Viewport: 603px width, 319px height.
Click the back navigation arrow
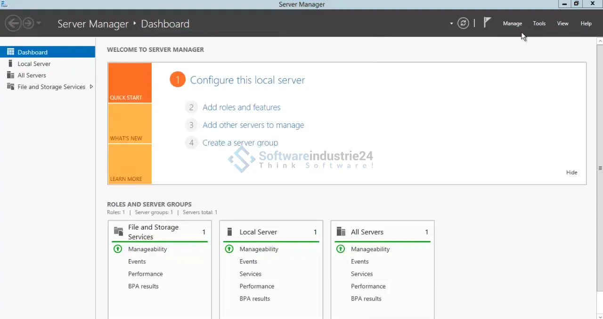click(x=13, y=23)
